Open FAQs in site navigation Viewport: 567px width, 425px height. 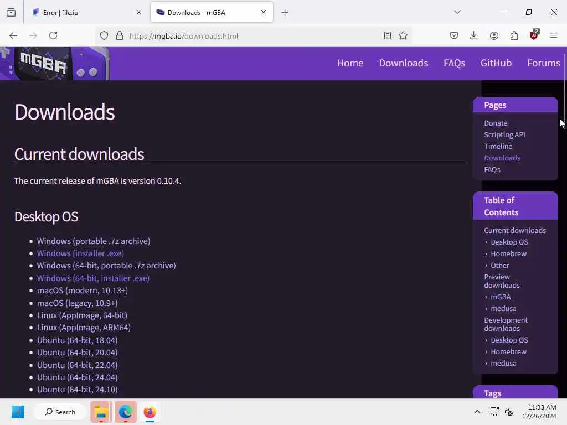[x=455, y=63]
